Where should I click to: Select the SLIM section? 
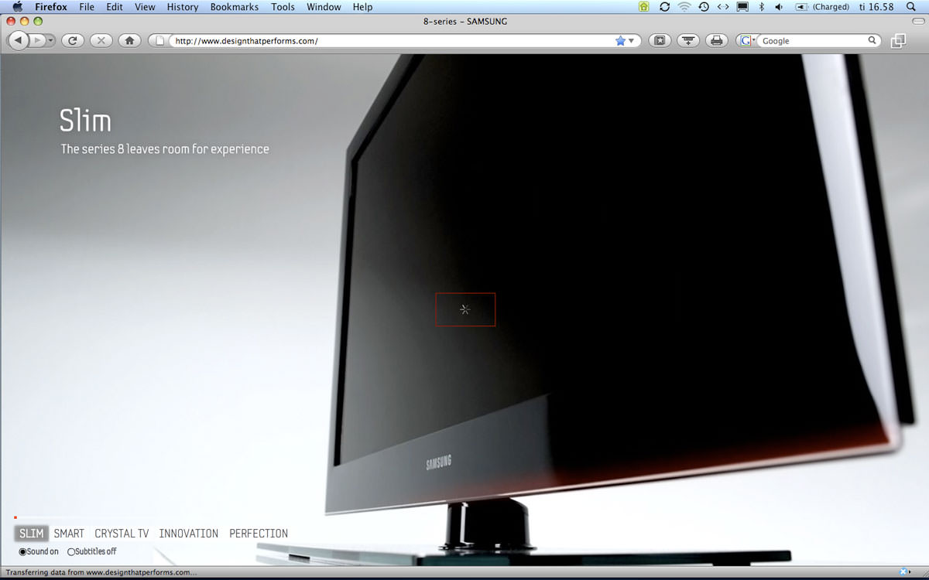click(x=32, y=534)
